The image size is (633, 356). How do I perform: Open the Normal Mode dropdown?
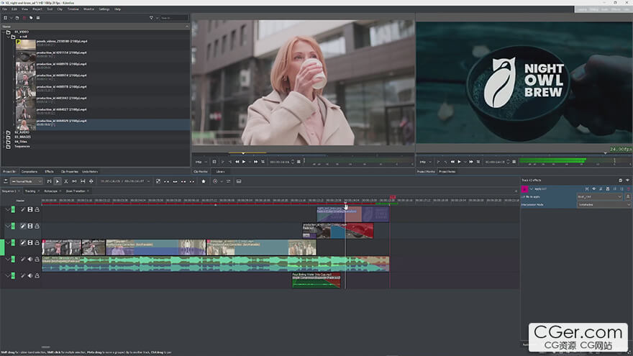(26, 182)
